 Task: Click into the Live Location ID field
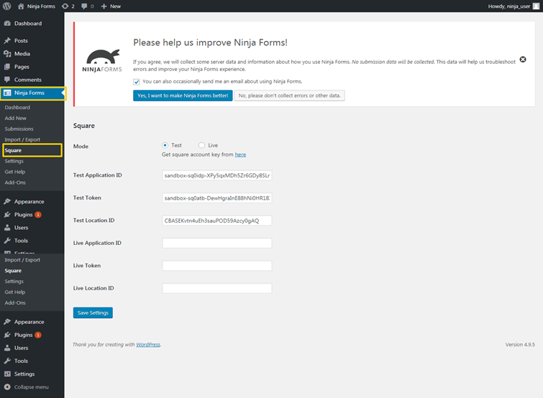click(x=217, y=288)
